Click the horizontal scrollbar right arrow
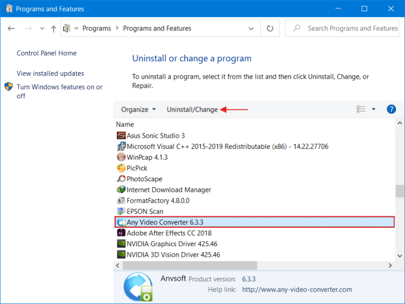405x304 pixels. 390,265
